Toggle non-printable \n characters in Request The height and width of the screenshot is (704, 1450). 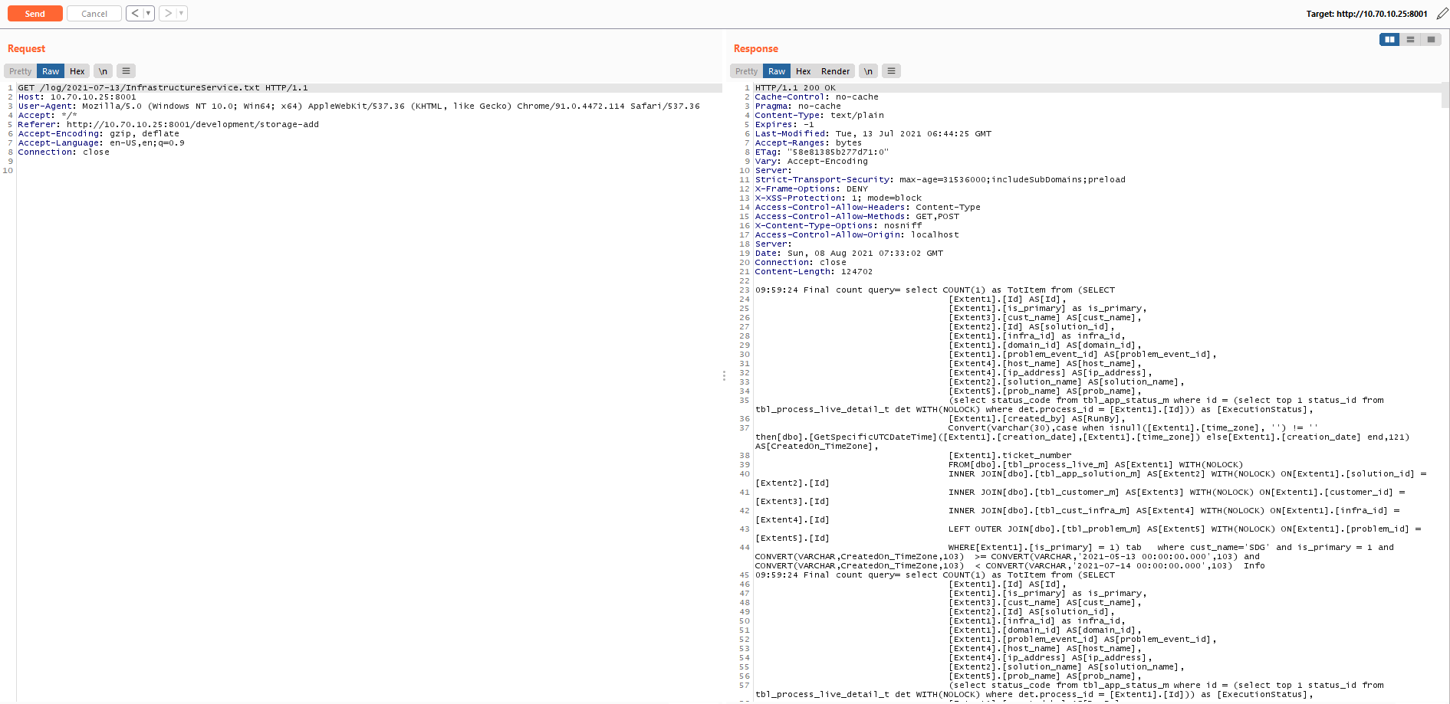103,71
